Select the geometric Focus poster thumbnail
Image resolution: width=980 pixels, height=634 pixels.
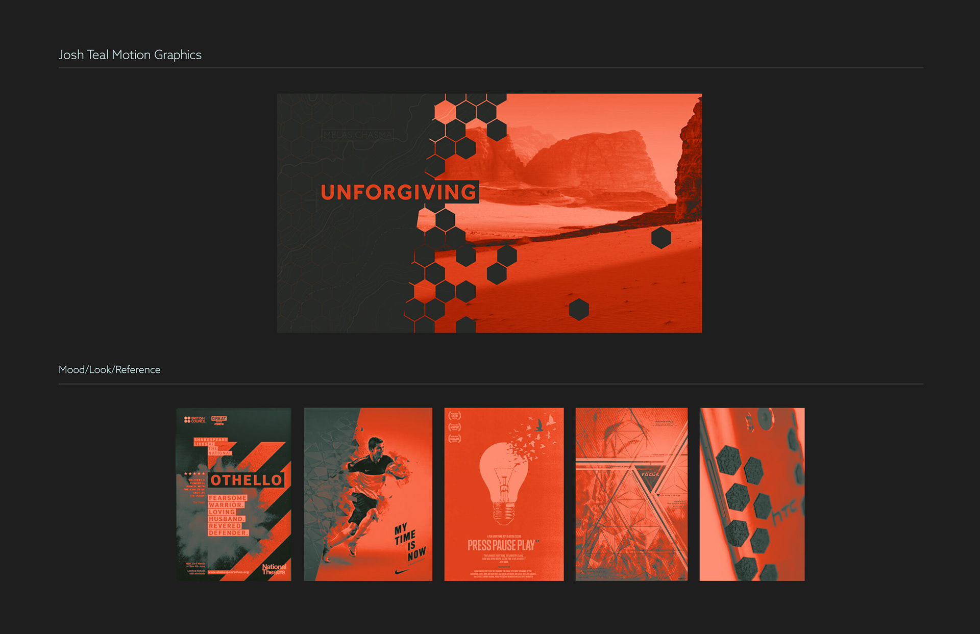point(631,494)
